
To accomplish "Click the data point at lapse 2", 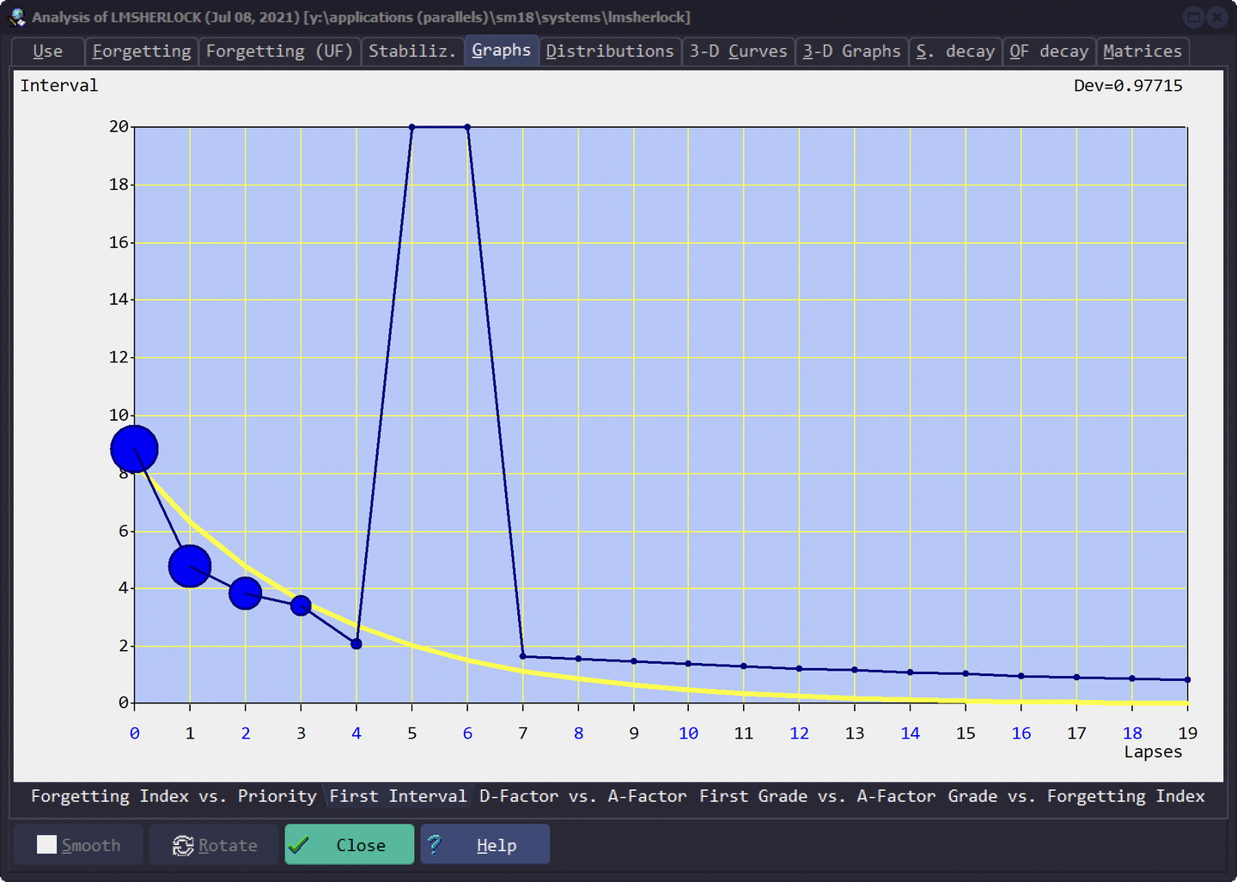I will [246, 593].
